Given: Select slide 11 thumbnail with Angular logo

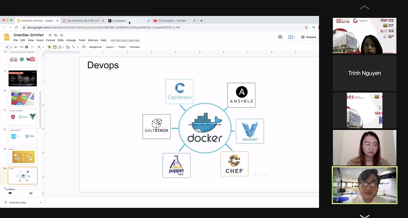Looking at the screenshot, I should (x=23, y=117).
